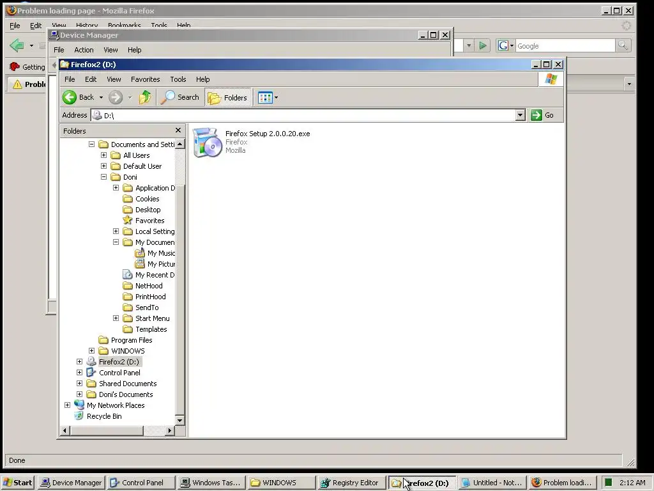The height and width of the screenshot is (491, 654).
Task: Expand the Firefox2 (D:) drive node
Action: click(80, 362)
